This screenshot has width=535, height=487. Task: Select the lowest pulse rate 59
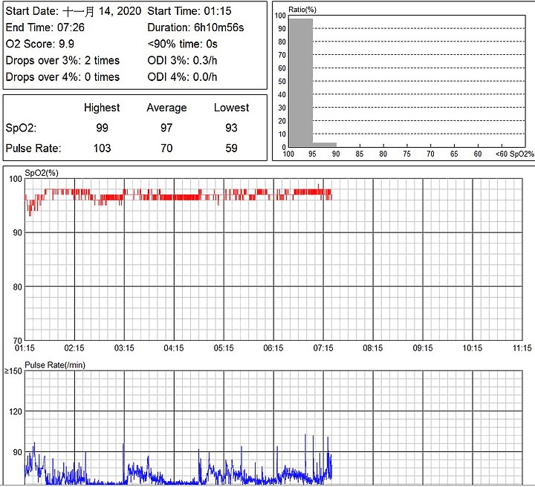231,148
